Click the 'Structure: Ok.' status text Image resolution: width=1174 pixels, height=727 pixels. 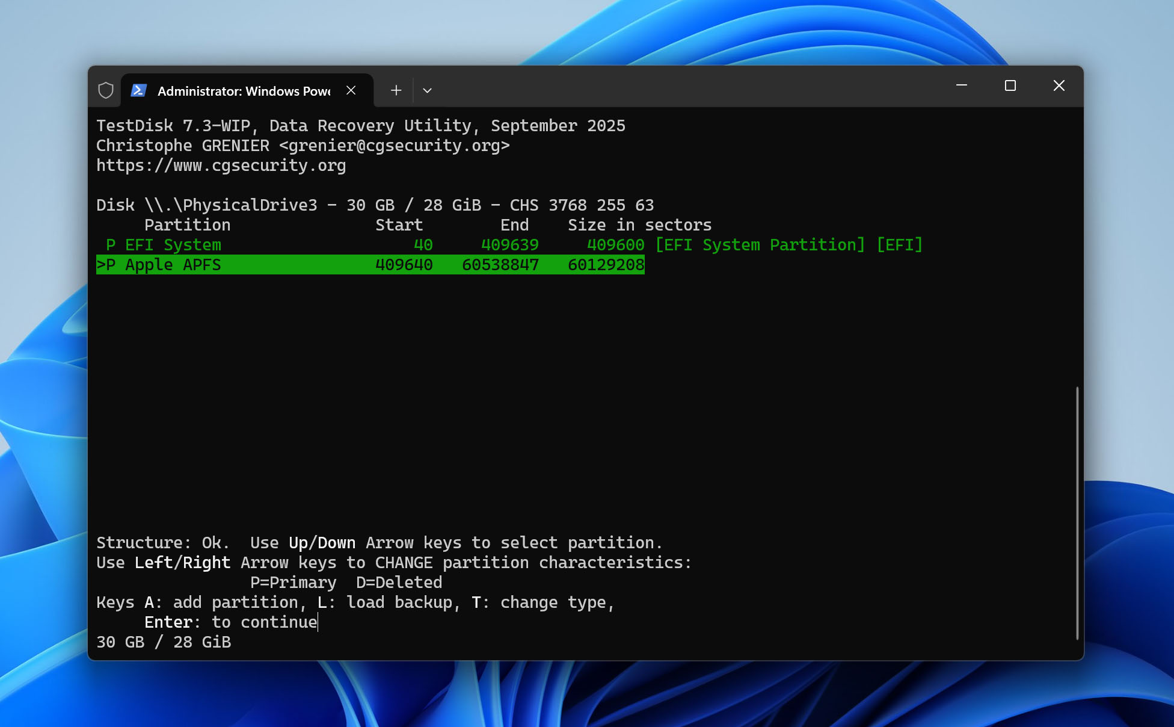tap(164, 543)
